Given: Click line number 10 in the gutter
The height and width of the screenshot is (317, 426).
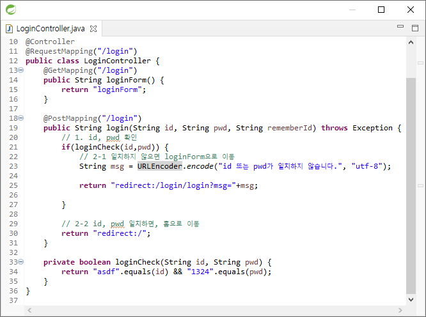Looking at the screenshot, I should [x=13, y=42].
